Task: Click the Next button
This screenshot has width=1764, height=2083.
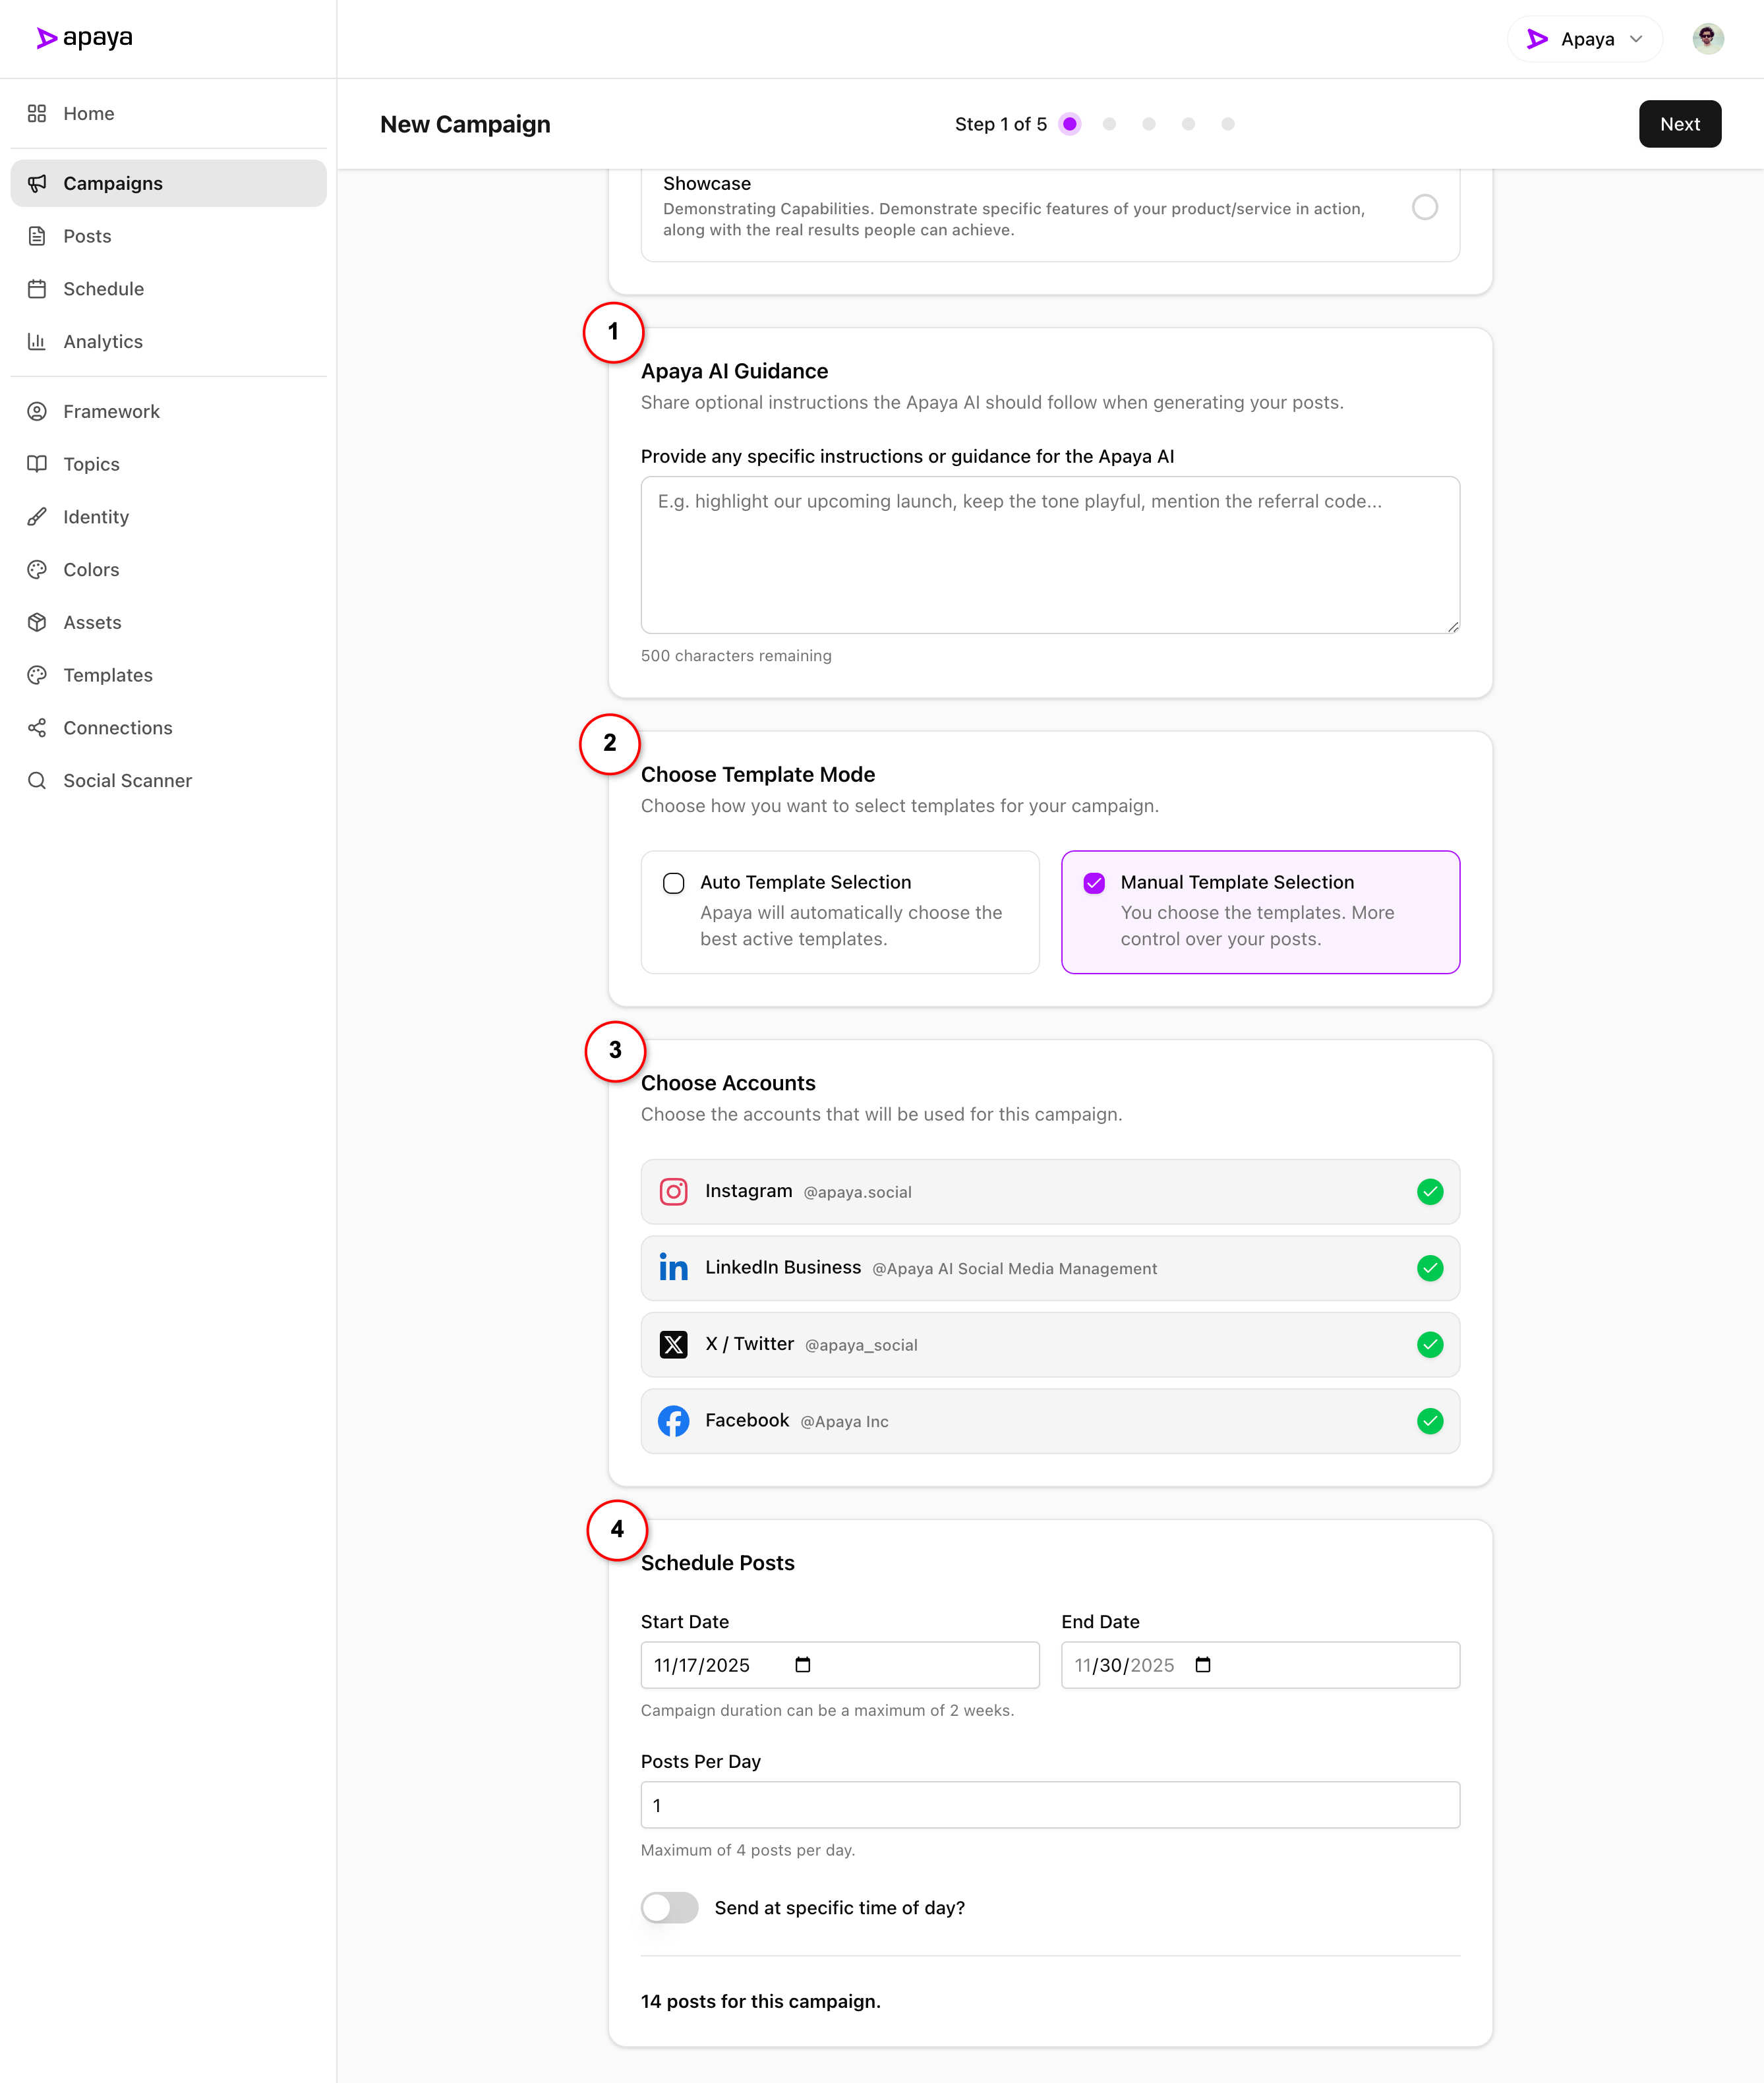Action: click(x=1679, y=124)
